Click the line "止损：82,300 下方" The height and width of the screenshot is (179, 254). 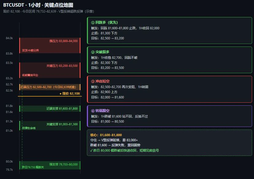click(x=104, y=63)
